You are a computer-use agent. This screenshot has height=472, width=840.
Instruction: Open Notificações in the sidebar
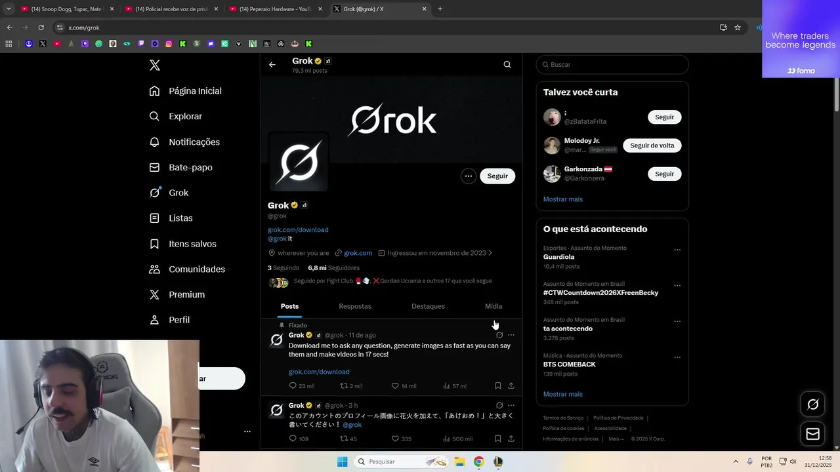click(184, 142)
